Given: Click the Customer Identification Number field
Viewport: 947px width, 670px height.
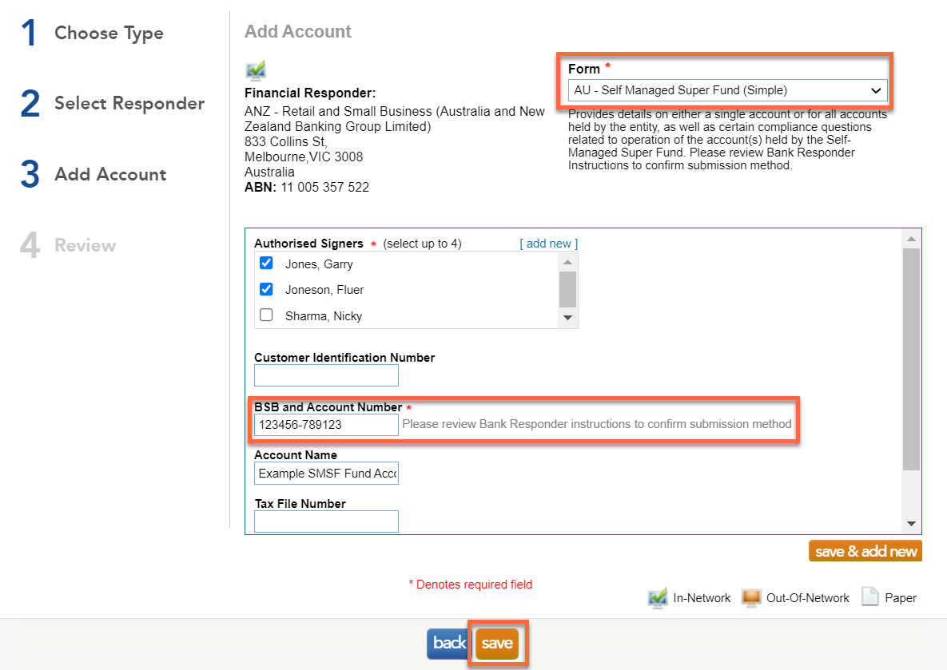Looking at the screenshot, I should [x=326, y=375].
